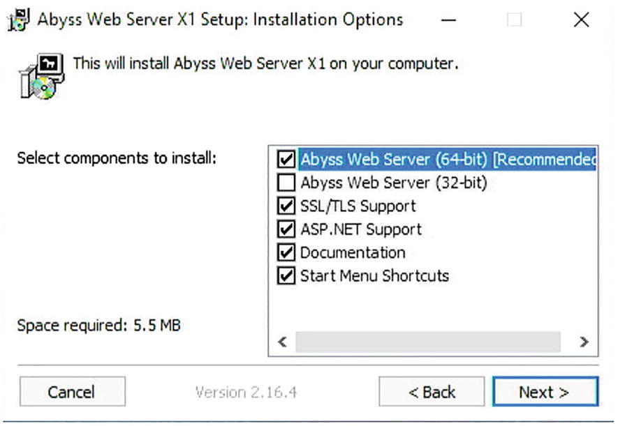
Task: Uncheck Abyss Web Server (64-bit) component
Action: [x=286, y=160]
